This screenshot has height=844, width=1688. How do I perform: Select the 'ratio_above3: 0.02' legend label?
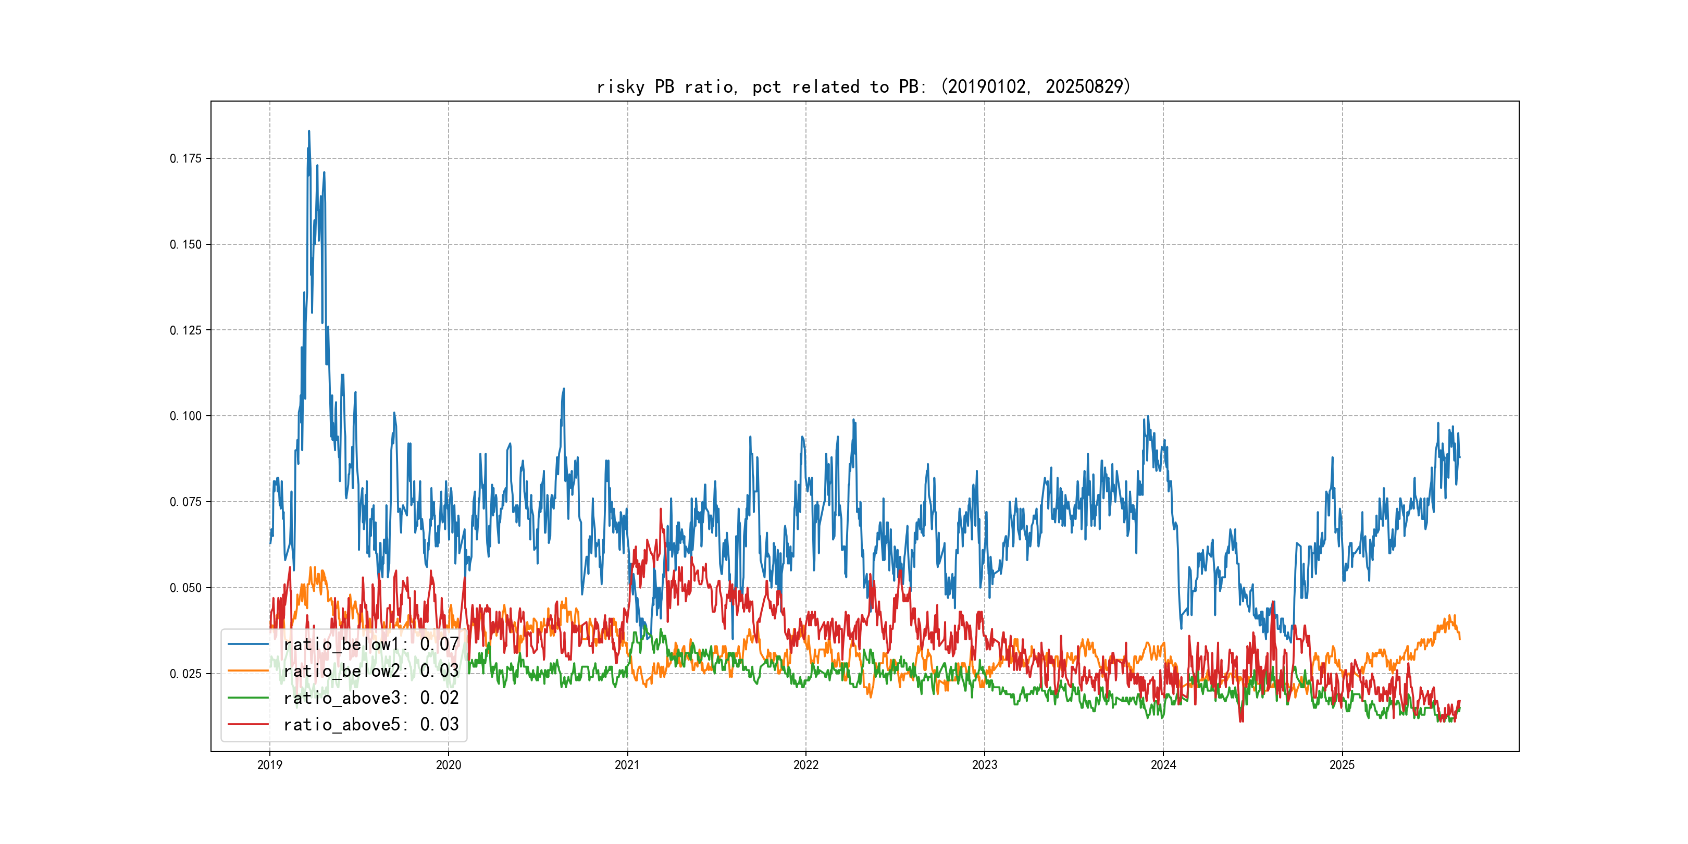(x=371, y=698)
